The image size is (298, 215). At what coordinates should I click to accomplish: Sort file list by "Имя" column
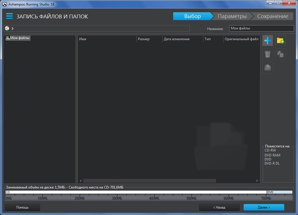pyautogui.click(x=107, y=38)
